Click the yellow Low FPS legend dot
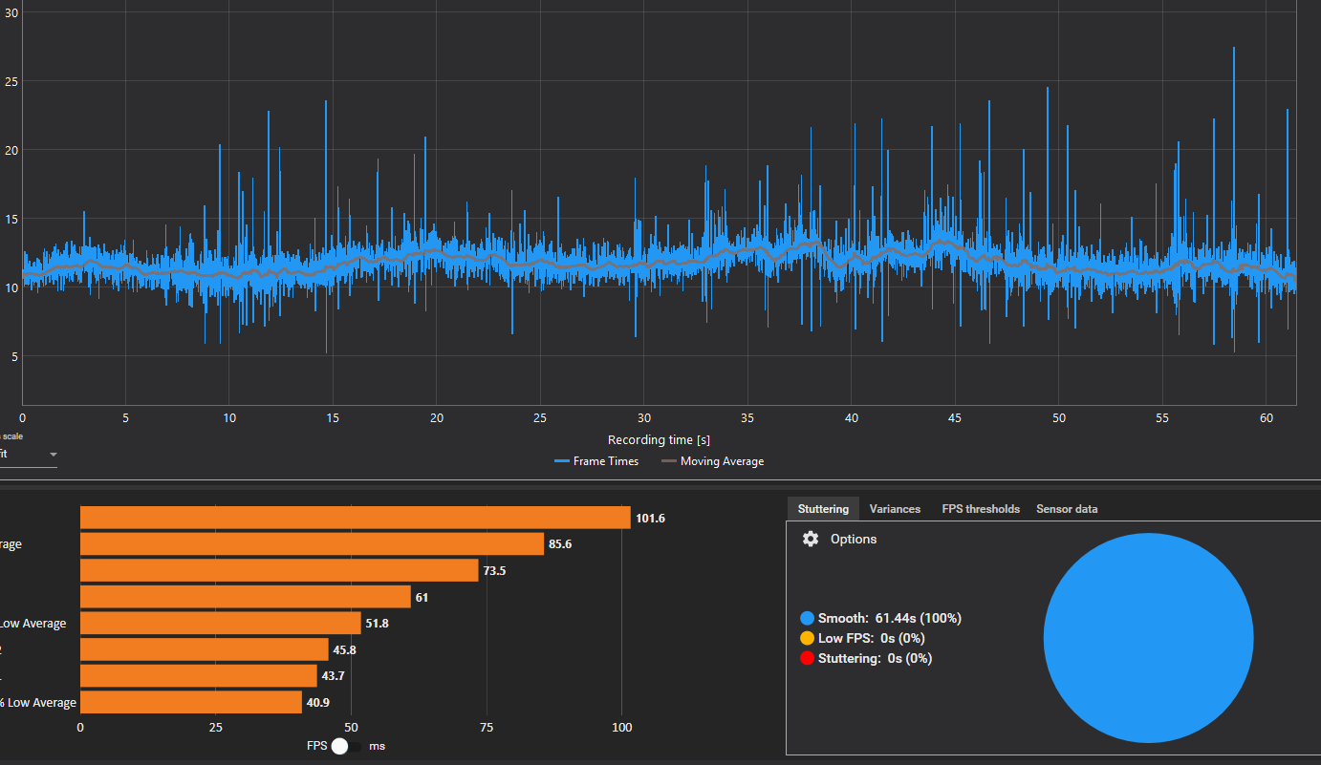This screenshot has height=765, width=1321. [x=808, y=638]
